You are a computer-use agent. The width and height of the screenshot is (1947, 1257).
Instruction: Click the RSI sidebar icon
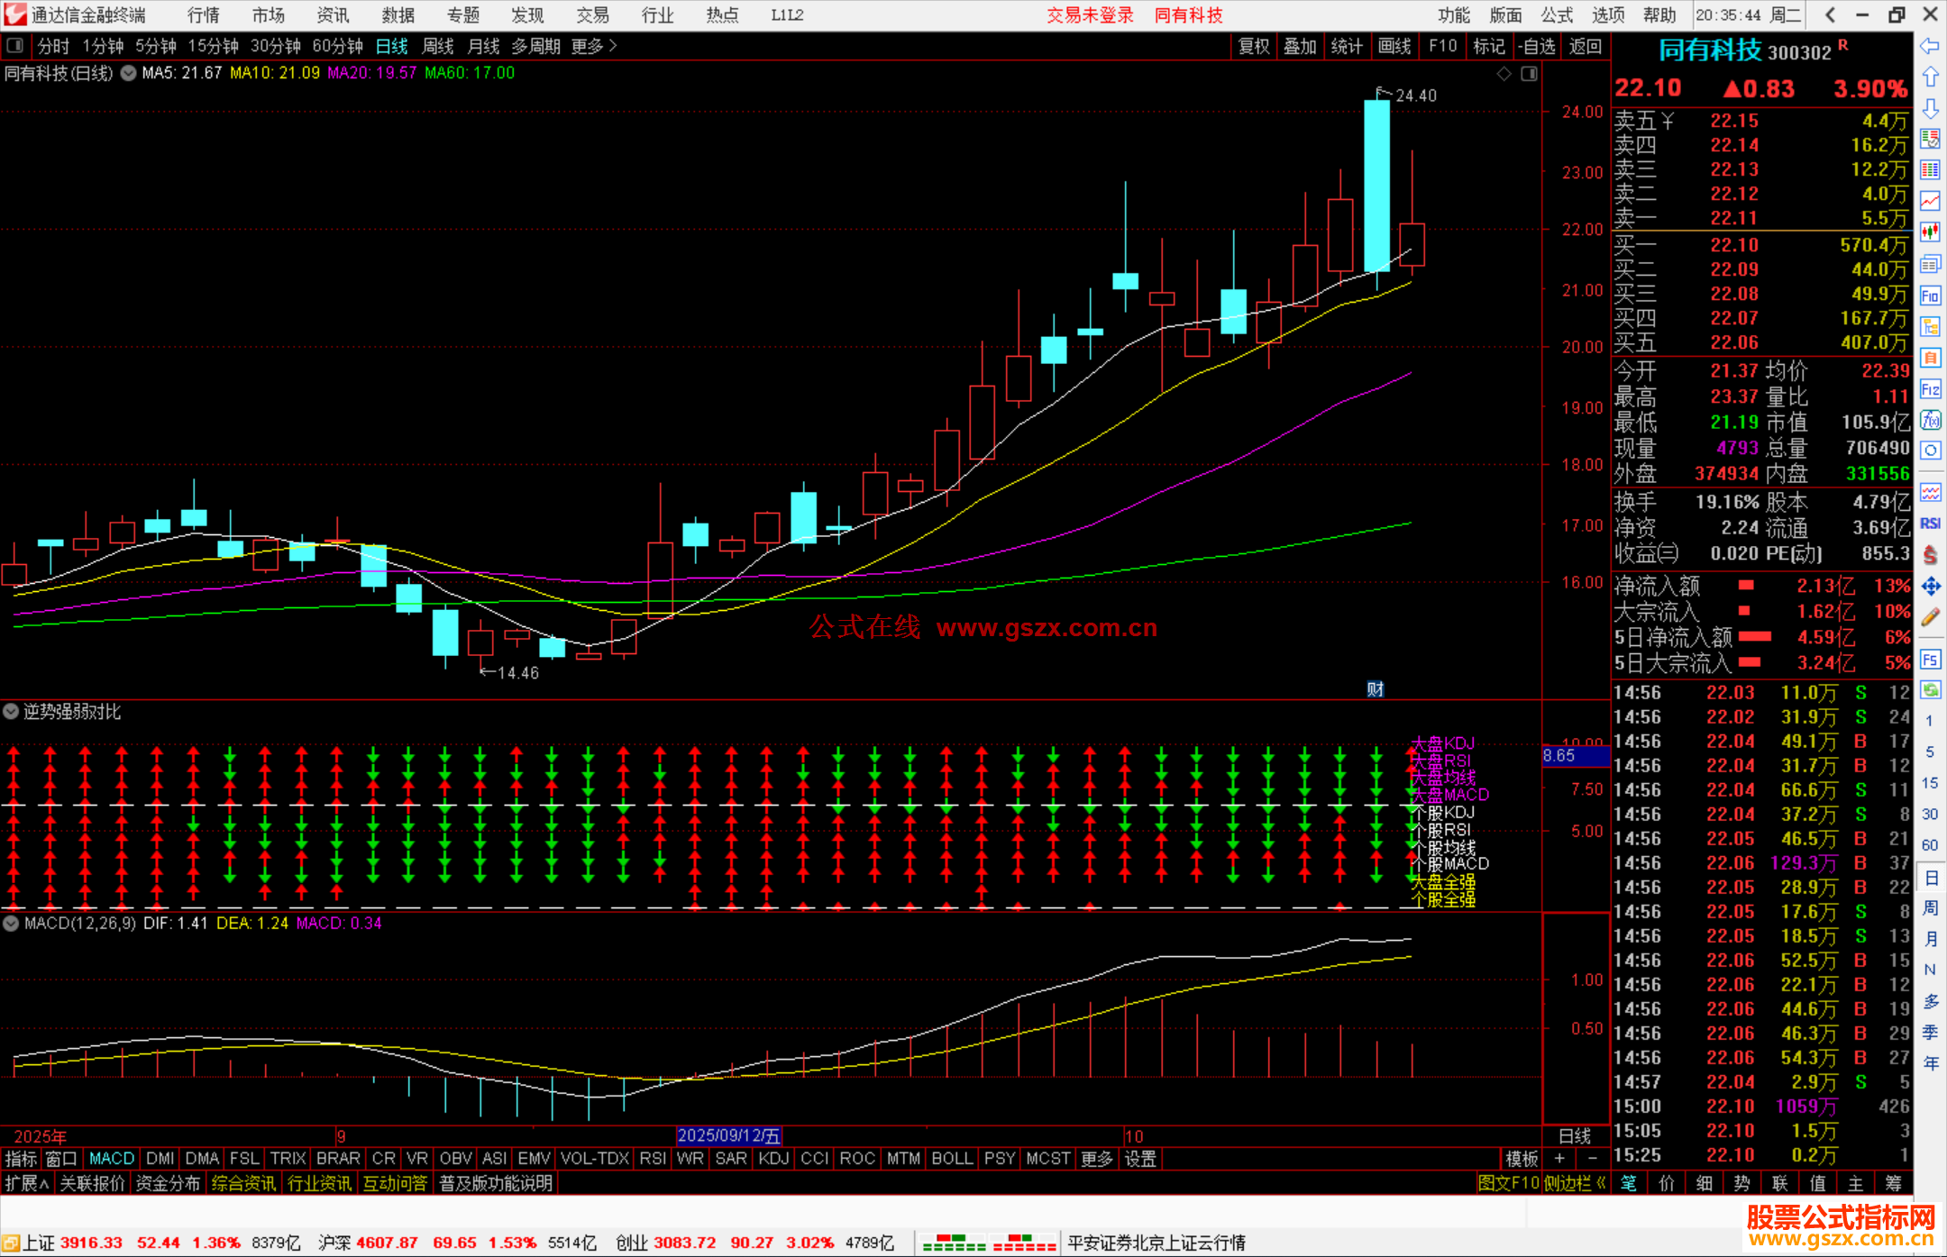[1930, 524]
